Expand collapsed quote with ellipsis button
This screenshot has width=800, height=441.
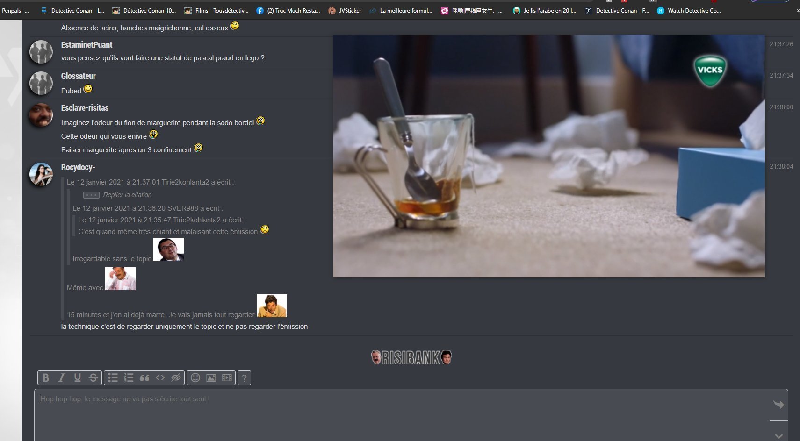(91, 195)
